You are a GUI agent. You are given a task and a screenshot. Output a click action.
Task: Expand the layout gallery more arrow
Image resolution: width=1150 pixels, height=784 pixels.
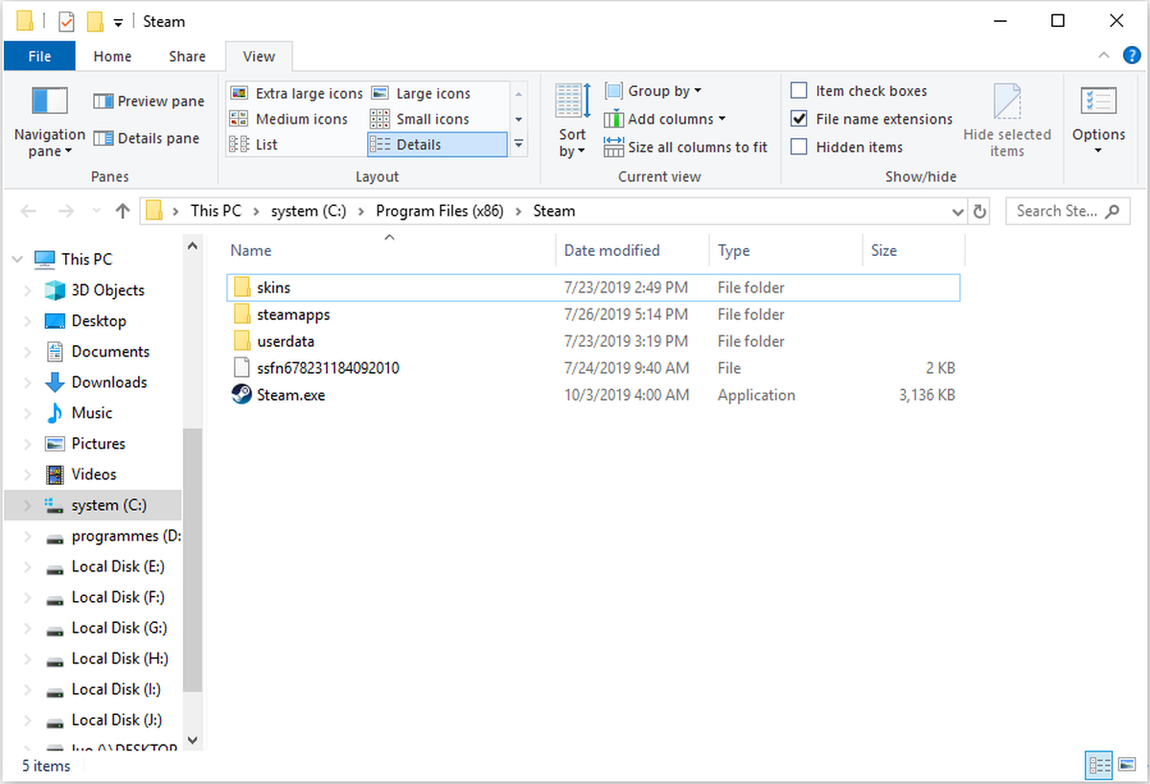518,145
